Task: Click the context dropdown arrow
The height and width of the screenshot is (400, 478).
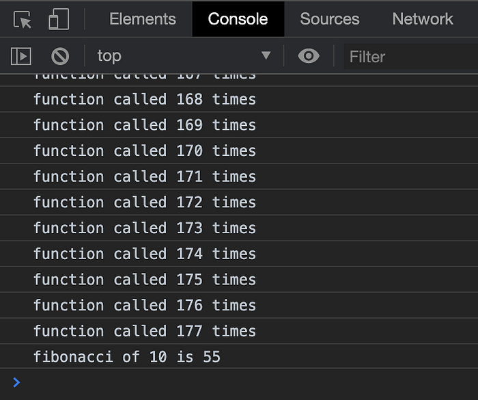Action: click(266, 55)
